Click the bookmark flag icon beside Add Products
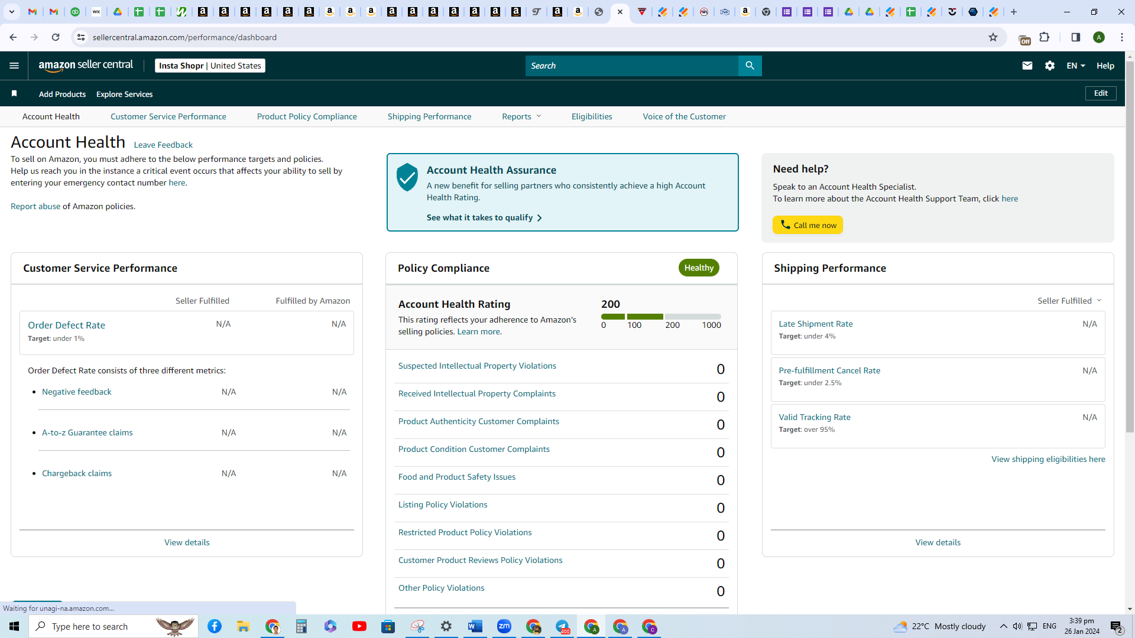Image resolution: width=1135 pixels, height=638 pixels. coord(14,93)
